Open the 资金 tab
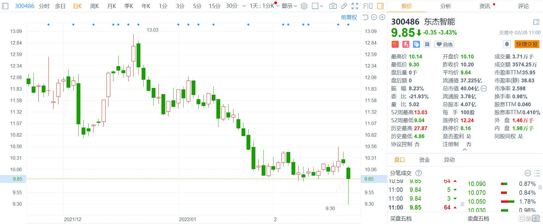543x224 pixels. (424, 160)
